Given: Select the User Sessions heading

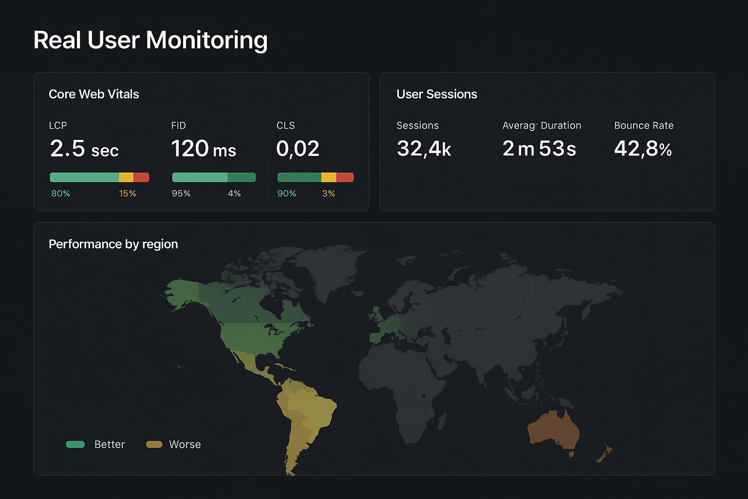Looking at the screenshot, I should (437, 94).
